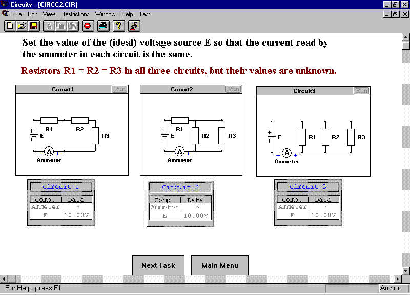Screen dimensions: 410x295
Task: Click the vertical scrollbar up arrow
Action: [405, 37]
